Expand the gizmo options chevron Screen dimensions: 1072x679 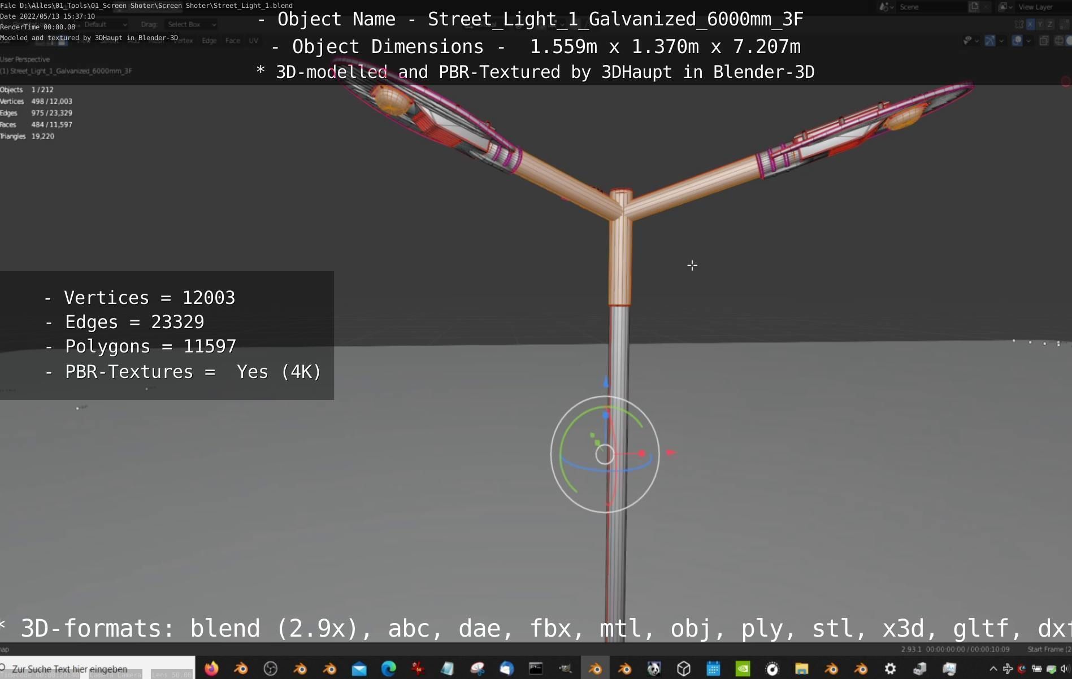point(1001,41)
